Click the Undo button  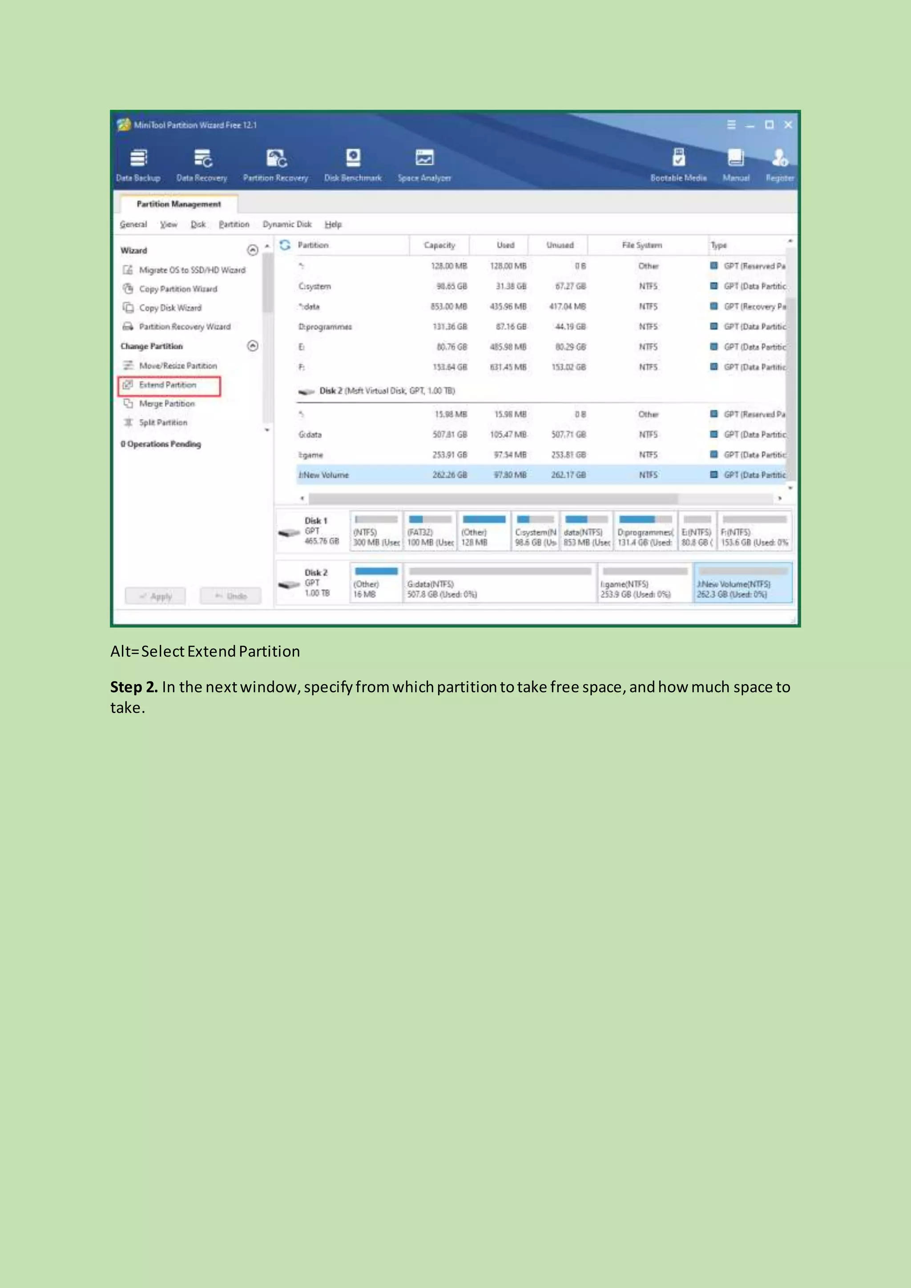pos(230,596)
